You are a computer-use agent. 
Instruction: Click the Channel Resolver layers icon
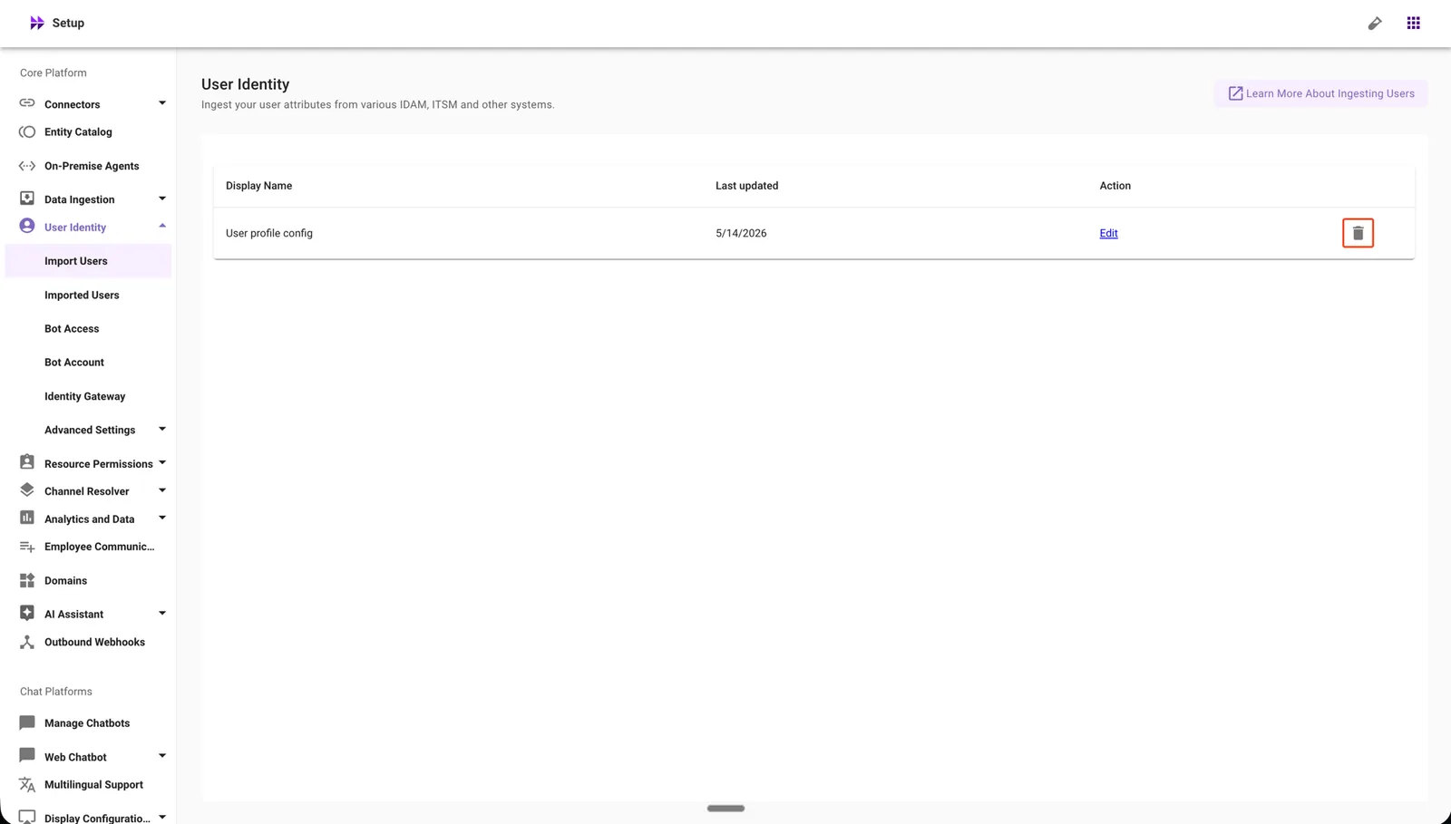pyautogui.click(x=27, y=490)
